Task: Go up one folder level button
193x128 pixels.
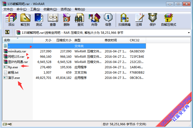Action: 7,32
